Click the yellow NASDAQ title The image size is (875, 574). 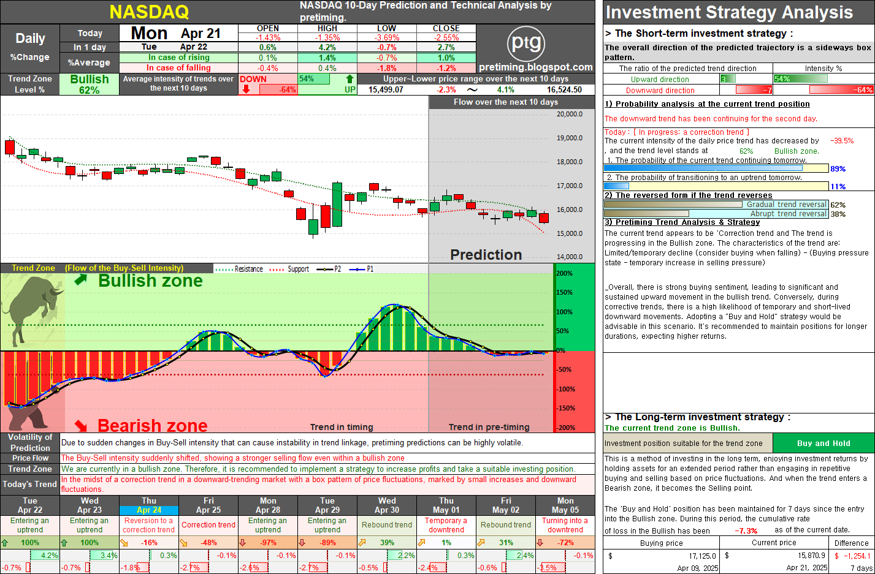tap(149, 12)
